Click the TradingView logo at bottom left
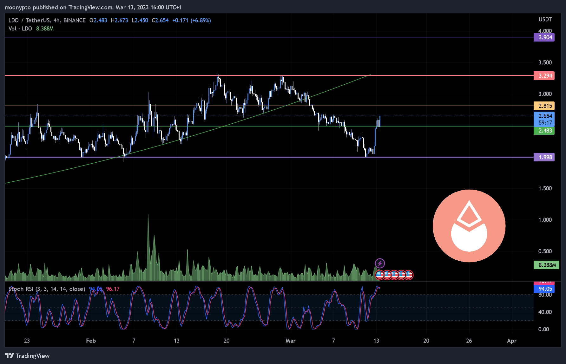Viewport: 566px width, 364px height. point(27,356)
